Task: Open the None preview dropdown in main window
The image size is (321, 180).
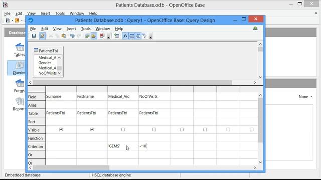Action: click(305, 97)
